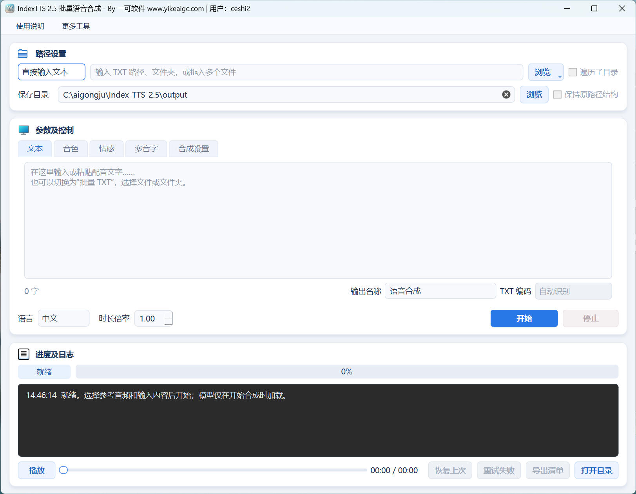Click the TXT path input field
Image resolution: width=636 pixels, height=494 pixels.
tap(306, 72)
